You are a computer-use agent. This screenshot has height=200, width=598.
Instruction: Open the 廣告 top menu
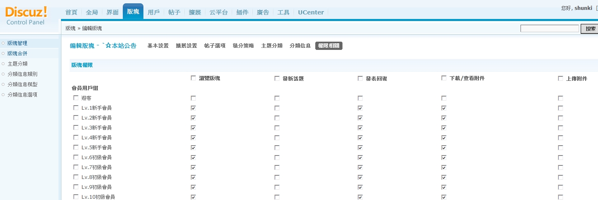[x=263, y=12]
